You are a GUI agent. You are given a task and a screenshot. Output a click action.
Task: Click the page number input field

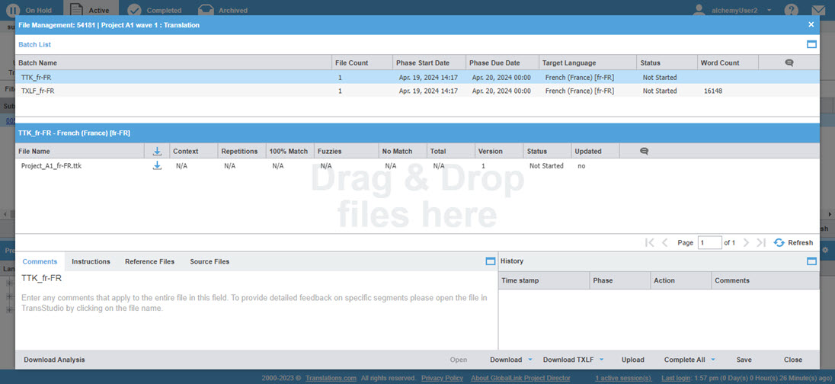[x=709, y=242]
